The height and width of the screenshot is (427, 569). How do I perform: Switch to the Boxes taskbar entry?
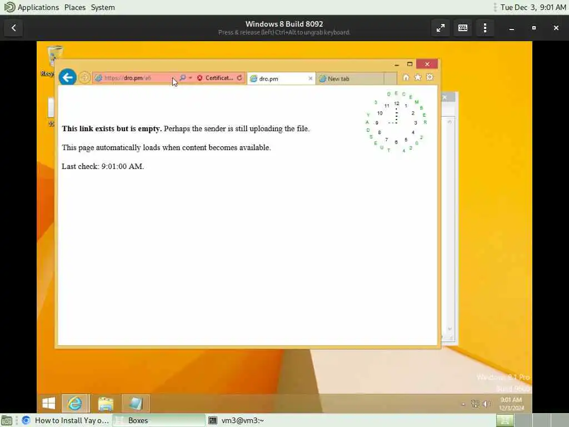158,420
